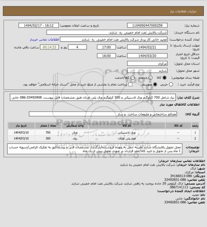Click the quantity 300 cell

pyautogui.click(x=48, y=138)
